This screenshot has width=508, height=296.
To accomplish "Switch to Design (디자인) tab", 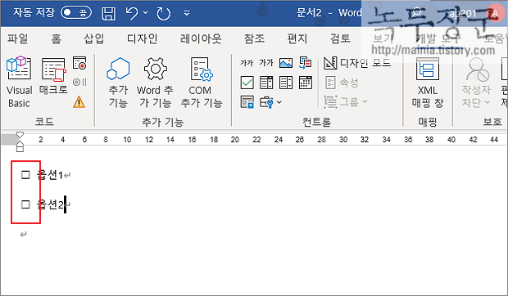I will coord(143,38).
